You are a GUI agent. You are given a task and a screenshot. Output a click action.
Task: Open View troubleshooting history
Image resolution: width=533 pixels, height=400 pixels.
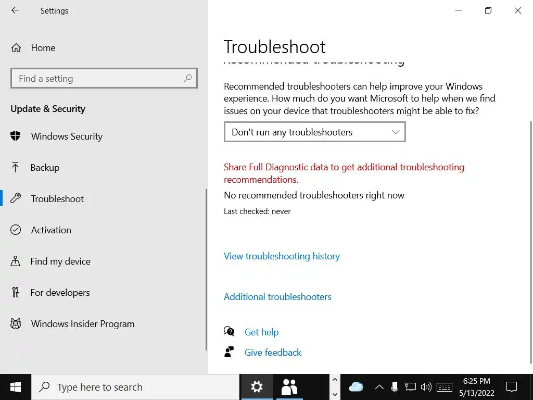282,256
